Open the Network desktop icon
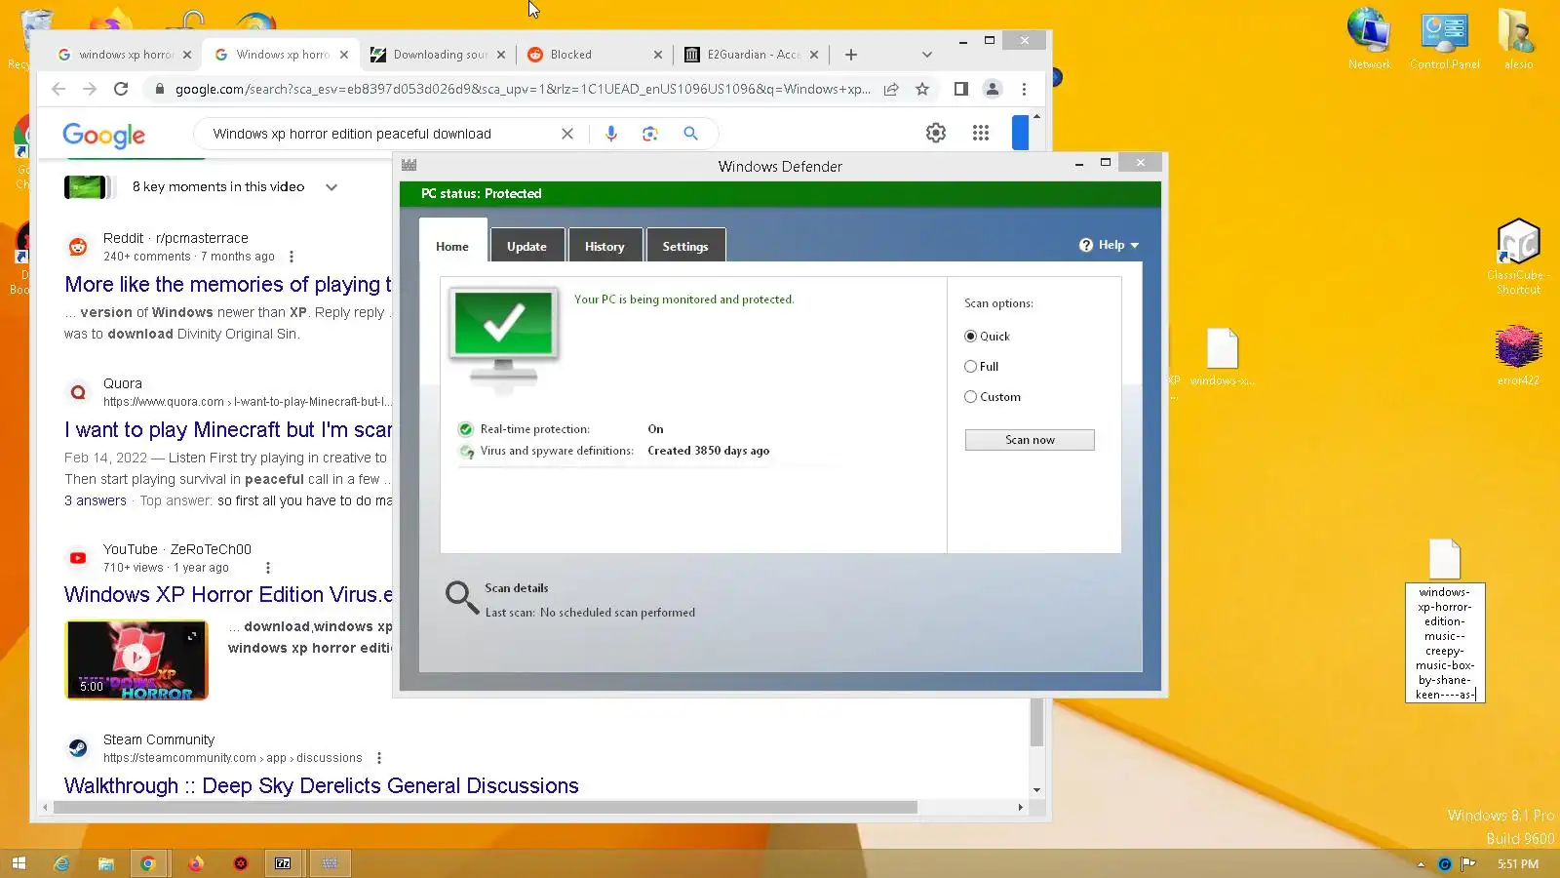1560x878 pixels. point(1369,39)
